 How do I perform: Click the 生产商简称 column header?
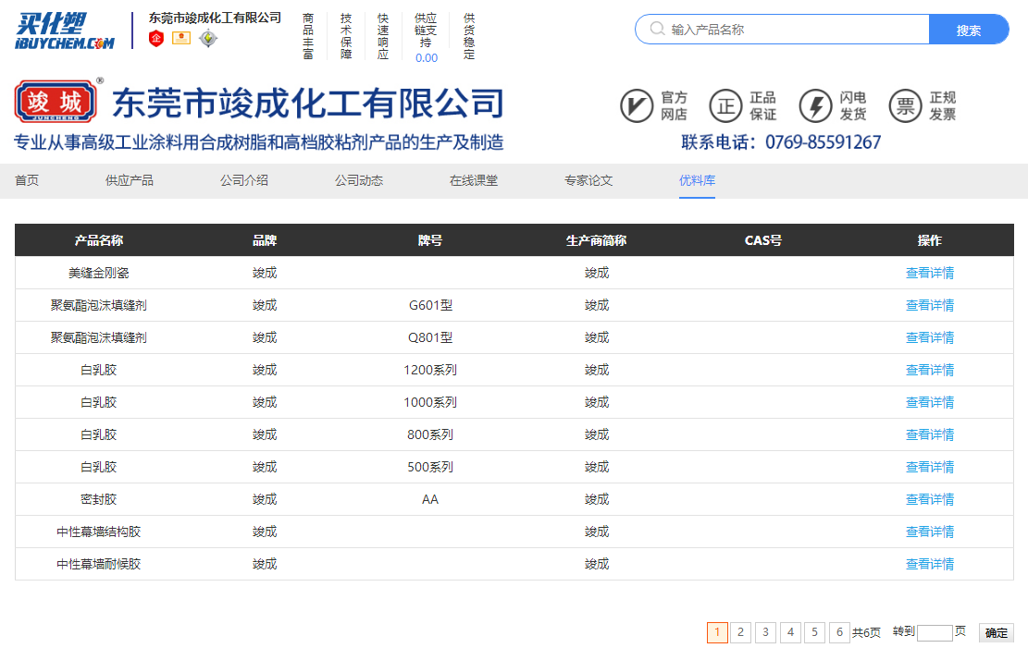coord(597,240)
